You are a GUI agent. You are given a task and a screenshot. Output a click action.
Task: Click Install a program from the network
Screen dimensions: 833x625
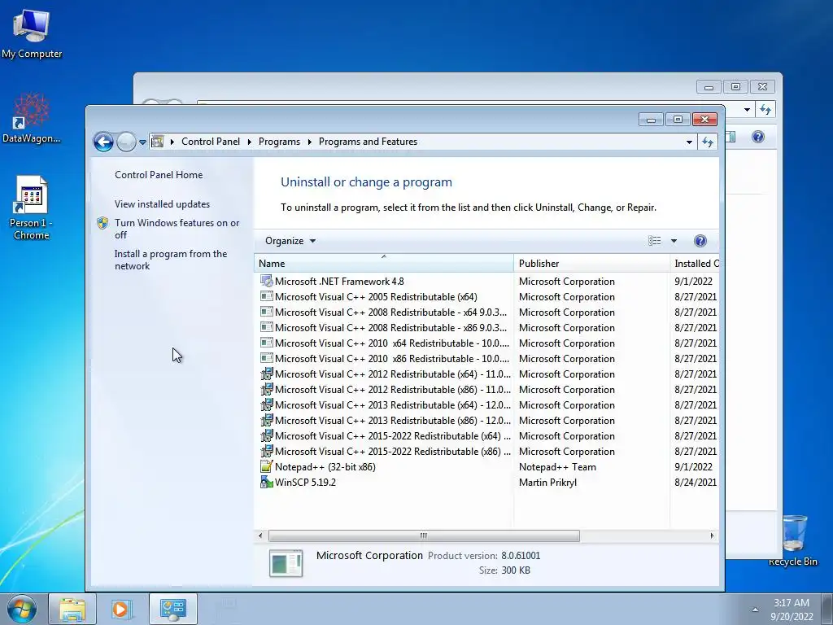point(171,260)
